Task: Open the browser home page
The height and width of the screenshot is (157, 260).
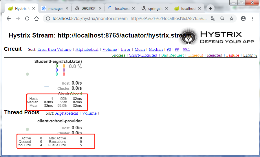Action: tap(36, 18)
